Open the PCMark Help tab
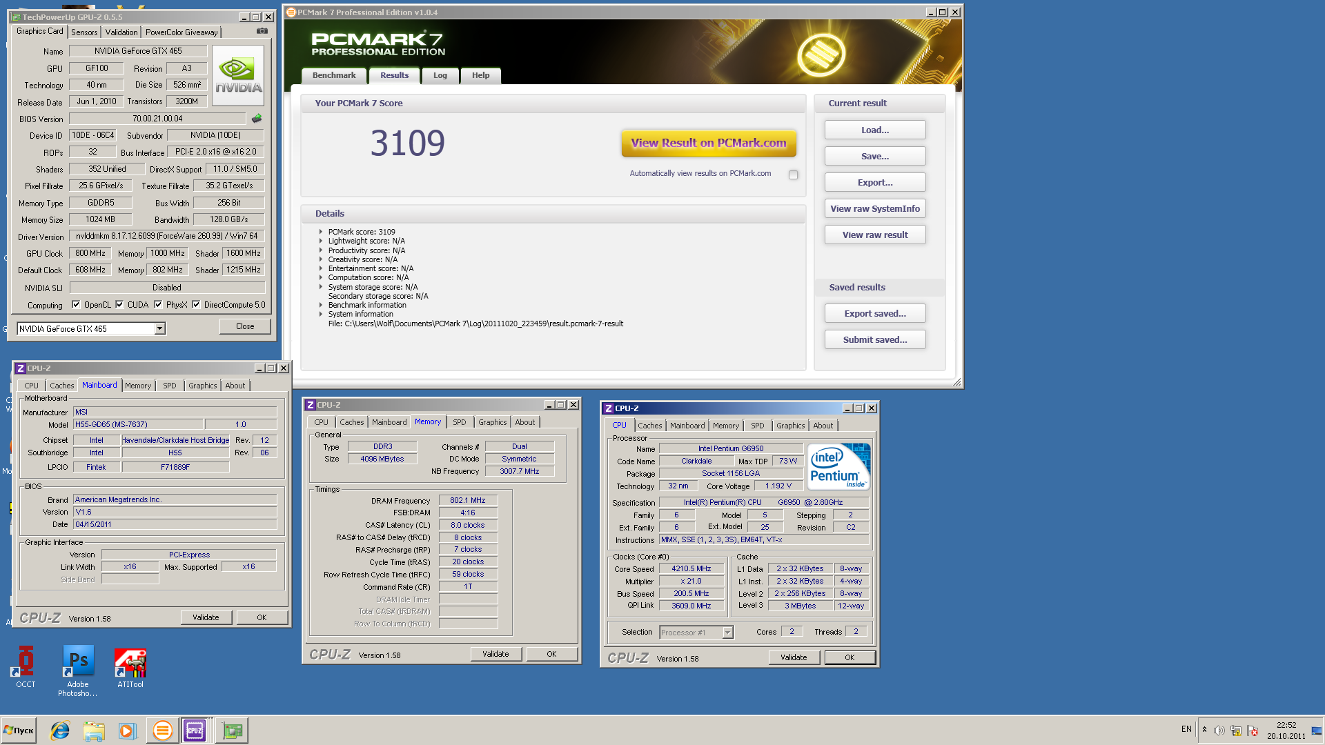This screenshot has height=745, width=1325. pyautogui.click(x=481, y=76)
